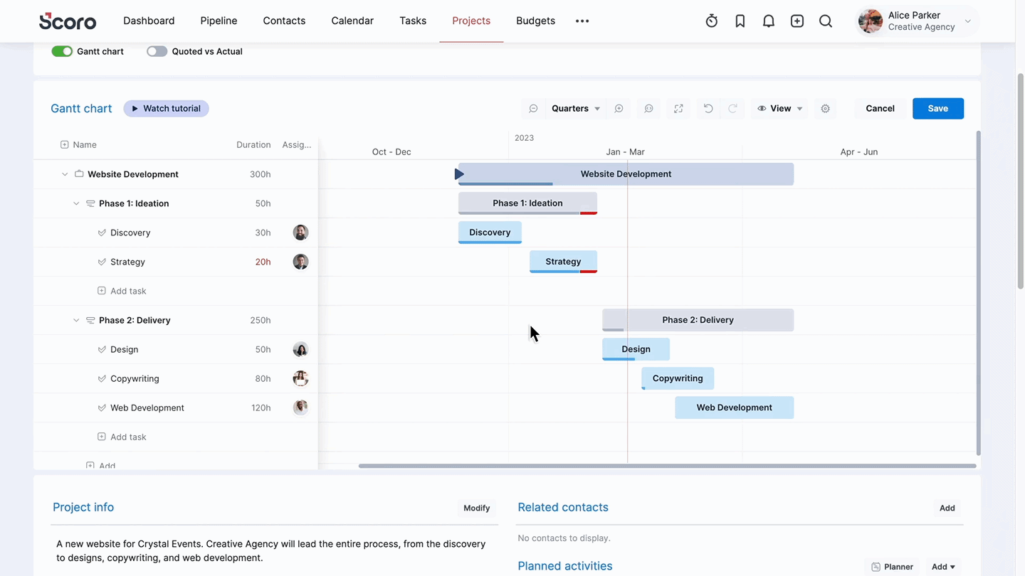Collapse the Phase 1: Ideation group
Screen dimensions: 1025x576
[76, 203]
